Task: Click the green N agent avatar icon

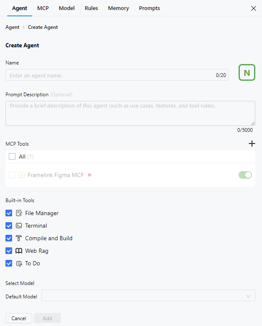Action: point(247,73)
